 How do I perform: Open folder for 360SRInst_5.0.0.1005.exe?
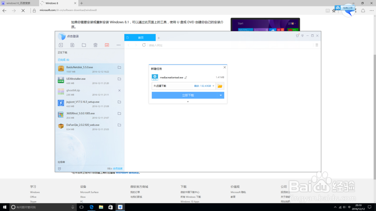pos(119,114)
